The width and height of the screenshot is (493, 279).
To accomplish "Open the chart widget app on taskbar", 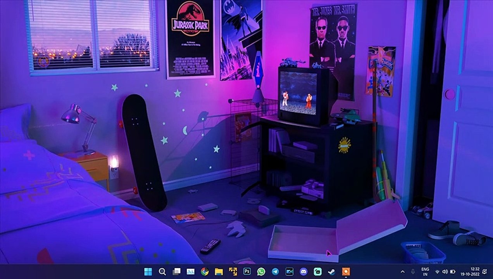I will click(x=190, y=272).
